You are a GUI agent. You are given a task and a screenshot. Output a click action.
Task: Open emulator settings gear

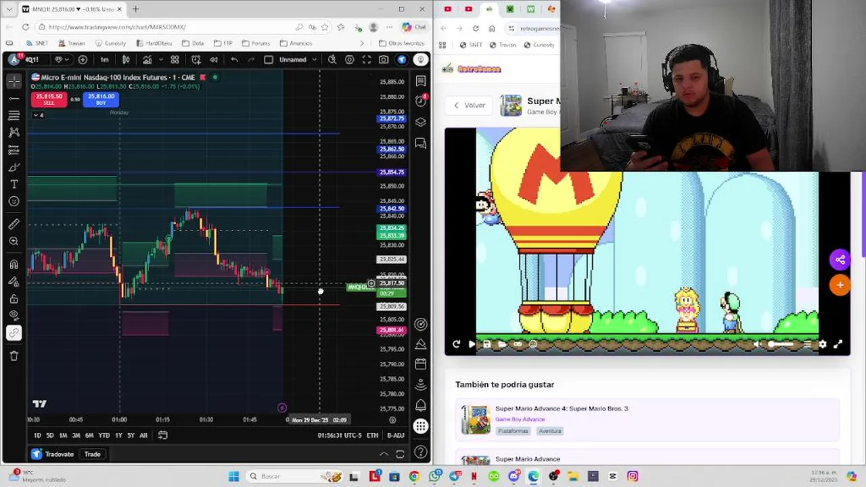point(823,344)
